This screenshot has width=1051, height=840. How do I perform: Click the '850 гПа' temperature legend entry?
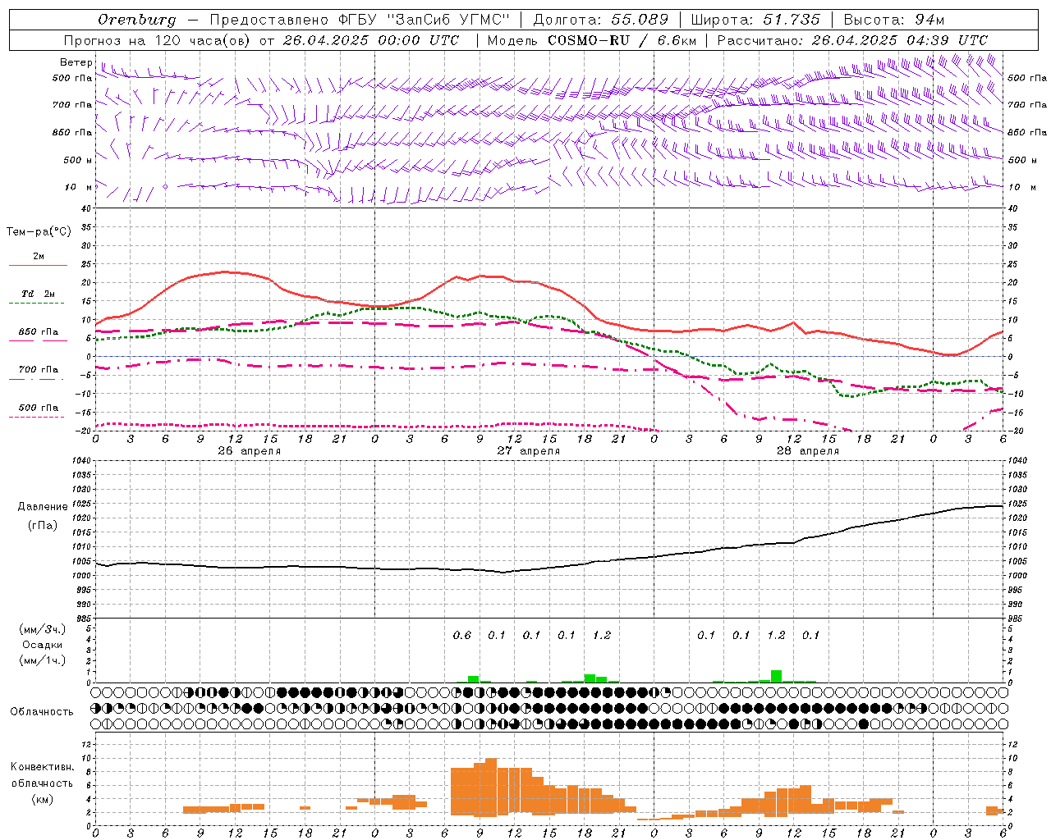(39, 332)
